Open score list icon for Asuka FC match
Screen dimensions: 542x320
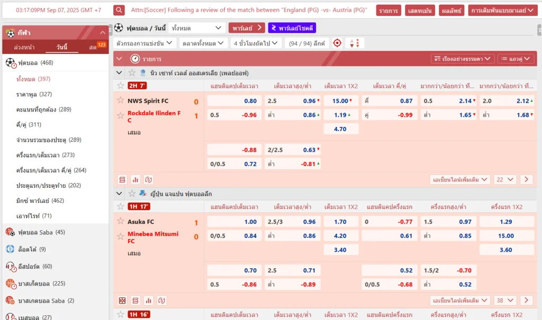pyautogui.click(x=135, y=300)
